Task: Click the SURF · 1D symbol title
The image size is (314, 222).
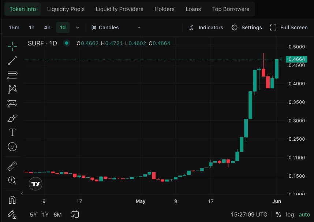Action: (x=42, y=43)
